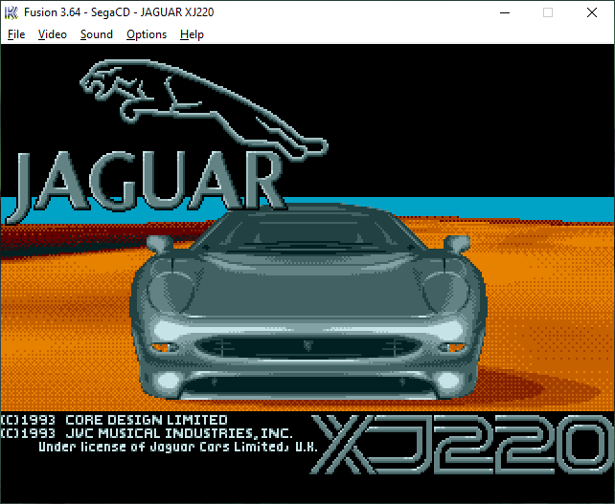Open the Sound menu
This screenshot has height=504, width=615.
(97, 34)
